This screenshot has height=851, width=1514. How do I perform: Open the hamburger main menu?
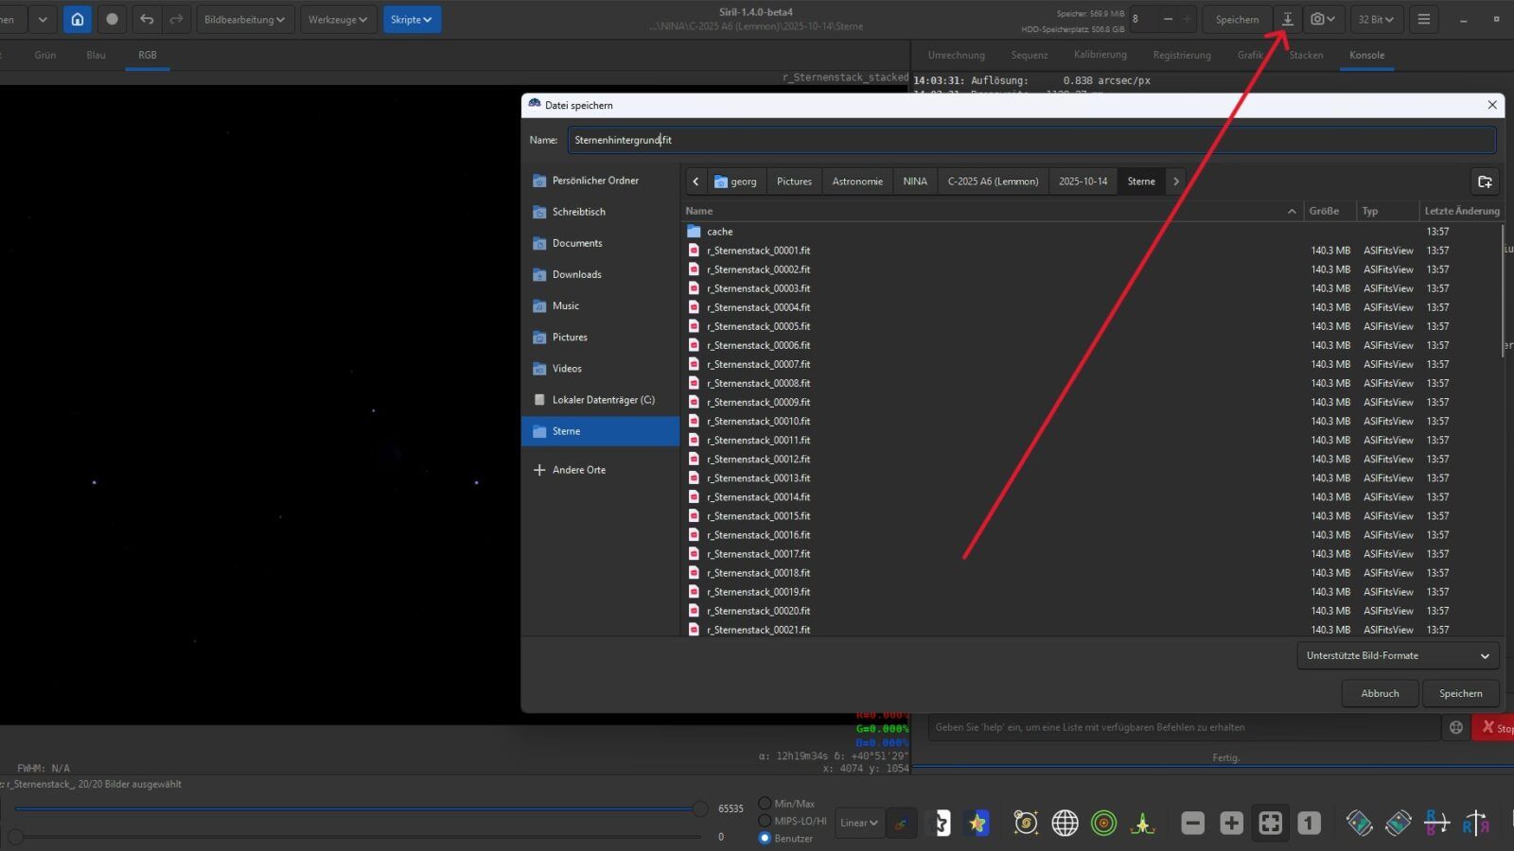[1423, 19]
